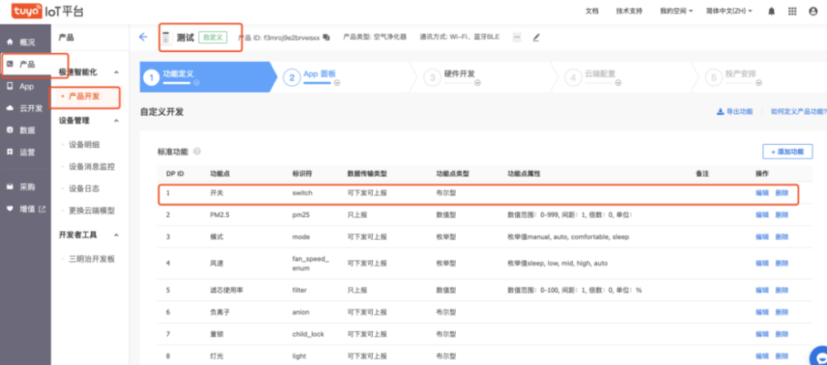Open the 简体中文(ZH) language dropdown
Screen dimensions: 827x365
(729, 12)
